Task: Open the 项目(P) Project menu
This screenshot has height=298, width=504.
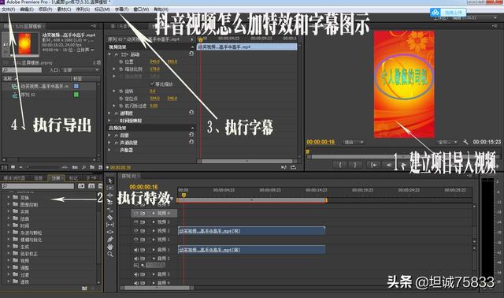Action: (46, 9)
